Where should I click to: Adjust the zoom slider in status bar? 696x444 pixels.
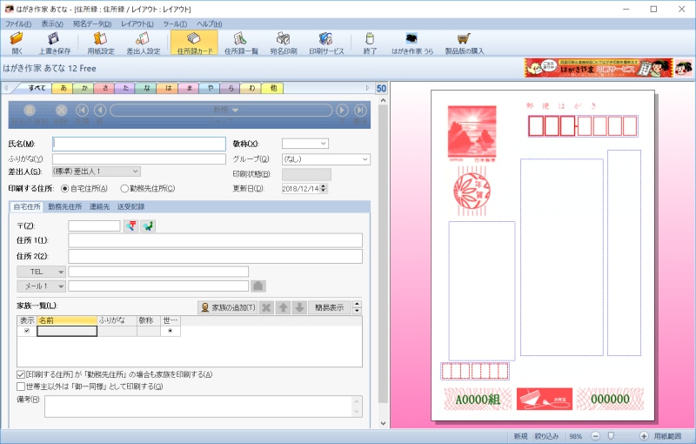coord(612,435)
